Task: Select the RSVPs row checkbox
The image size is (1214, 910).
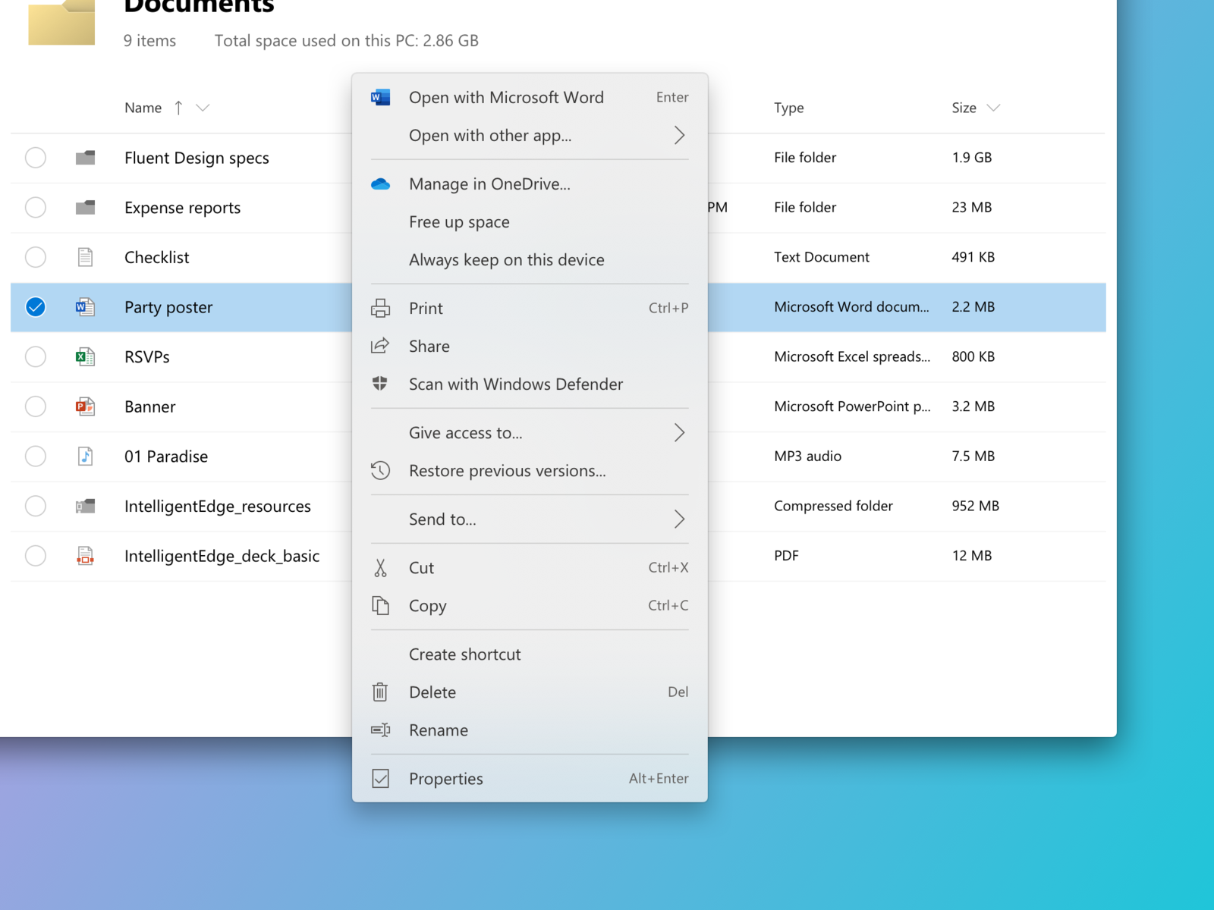Action: tap(35, 356)
